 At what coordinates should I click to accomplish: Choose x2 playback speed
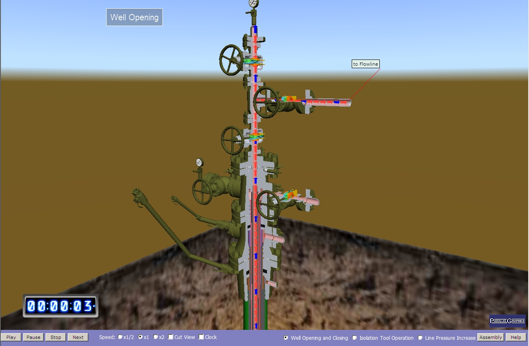point(156,337)
